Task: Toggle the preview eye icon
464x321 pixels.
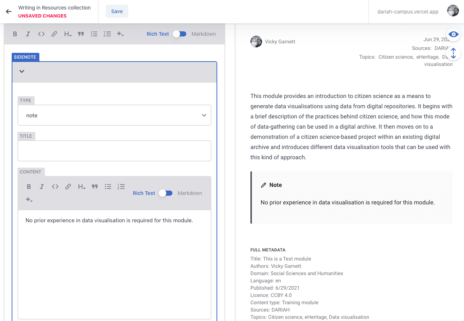Action: pyautogui.click(x=453, y=34)
